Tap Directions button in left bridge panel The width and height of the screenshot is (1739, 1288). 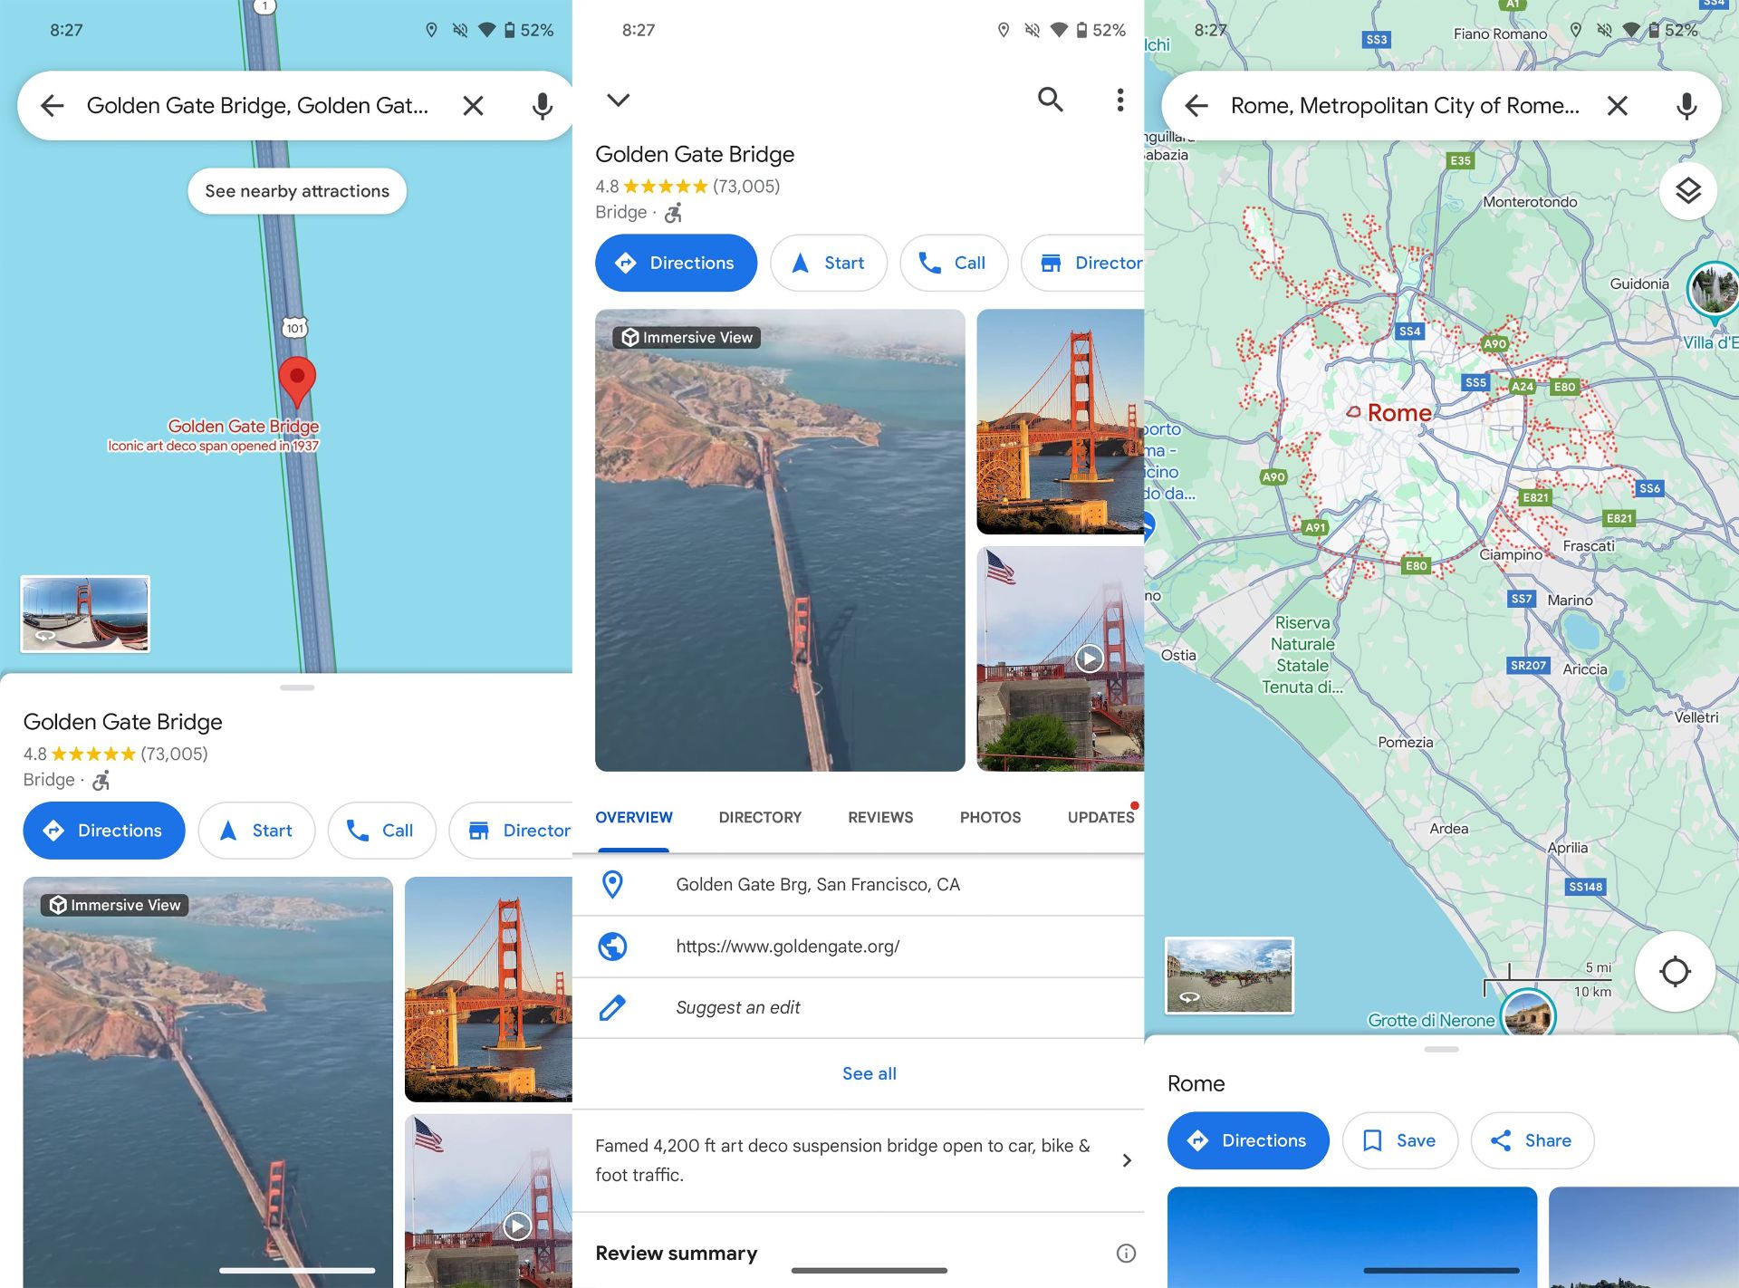pos(104,831)
